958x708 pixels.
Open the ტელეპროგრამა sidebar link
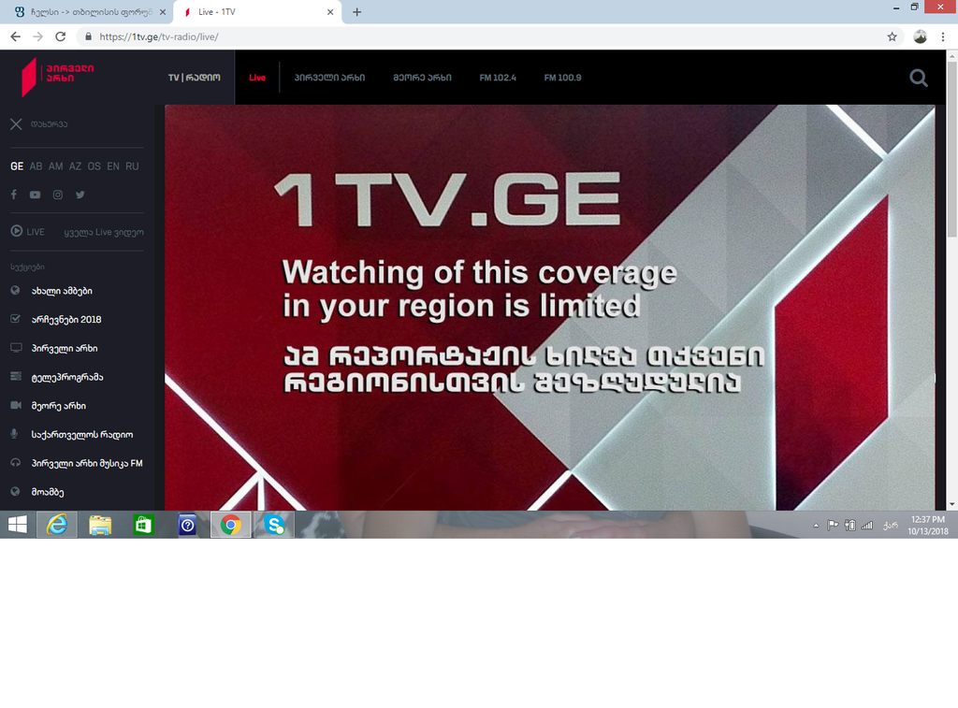point(67,377)
